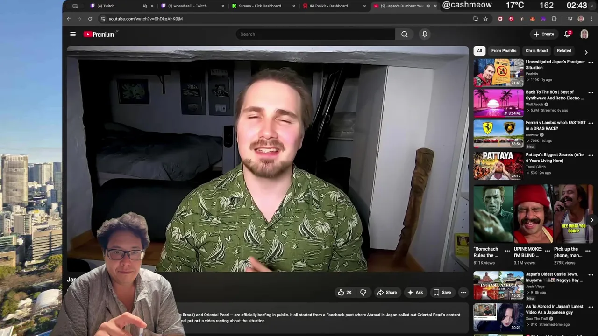Open more actions under the video
The width and height of the screenshot is (598, 336).
463,293
